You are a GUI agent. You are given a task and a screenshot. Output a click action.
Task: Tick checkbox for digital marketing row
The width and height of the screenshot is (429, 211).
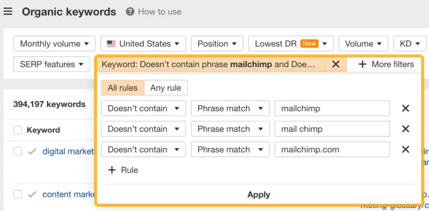tap(17, 151)
